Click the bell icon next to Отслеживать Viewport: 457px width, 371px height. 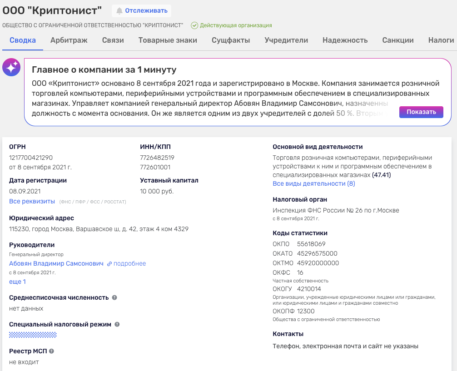click(119, 11)
